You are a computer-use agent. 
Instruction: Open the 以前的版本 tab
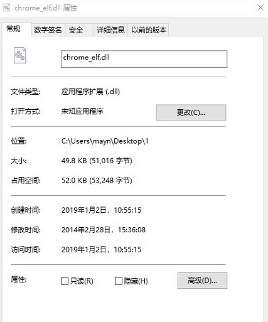tap(148, 30)
